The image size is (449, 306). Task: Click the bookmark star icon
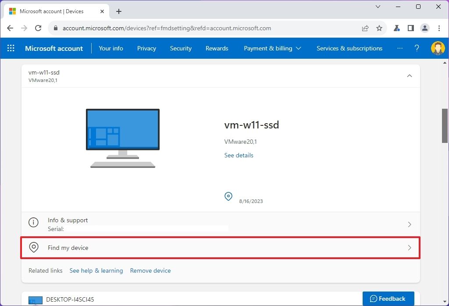pos(379,28)
